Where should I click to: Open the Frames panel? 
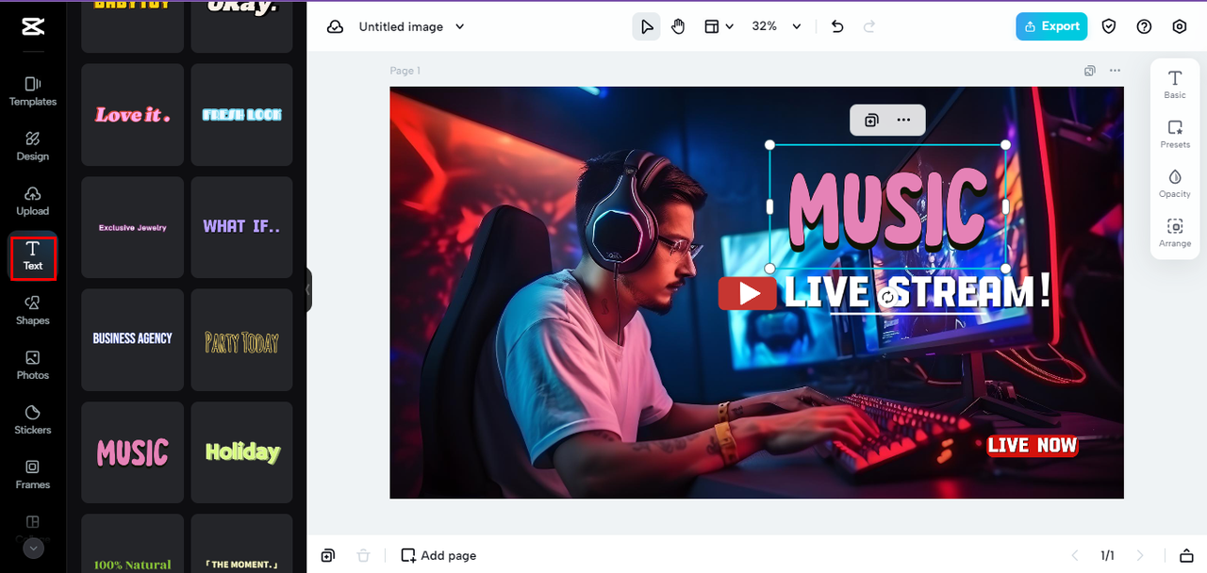point(33,474)
